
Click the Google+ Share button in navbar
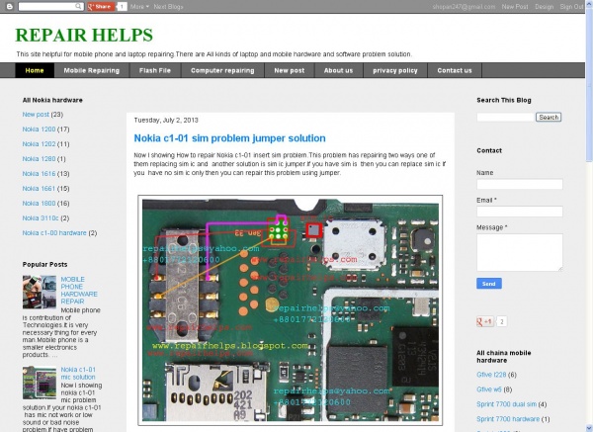tap(101, 7)
